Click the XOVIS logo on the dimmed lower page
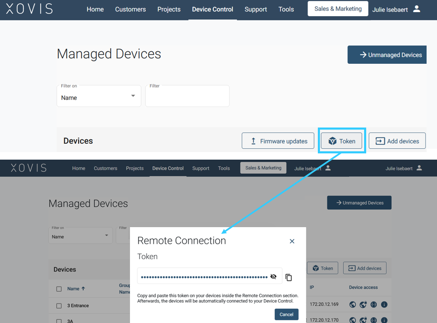This screenshot has width=437, height=323. [29, 168]
